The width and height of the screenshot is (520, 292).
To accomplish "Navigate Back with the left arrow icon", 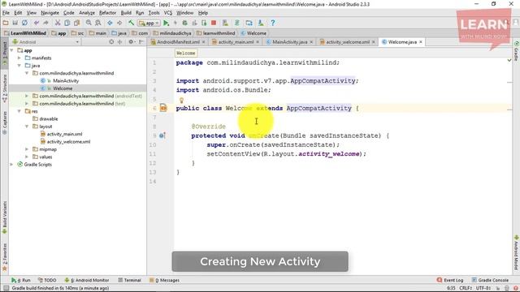I will tap(110, 23).
